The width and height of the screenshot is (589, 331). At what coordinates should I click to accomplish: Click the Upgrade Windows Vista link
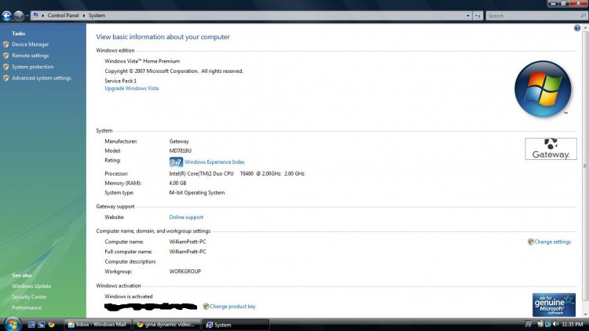132,89
